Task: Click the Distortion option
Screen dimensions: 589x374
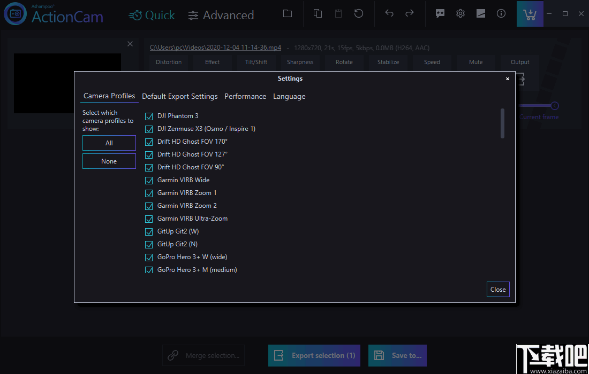Action: pos(169,62)
